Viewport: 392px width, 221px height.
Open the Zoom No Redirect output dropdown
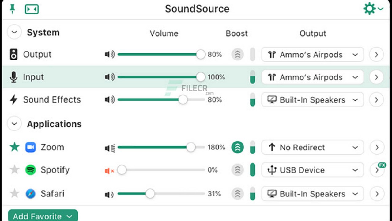coord(312,147)
